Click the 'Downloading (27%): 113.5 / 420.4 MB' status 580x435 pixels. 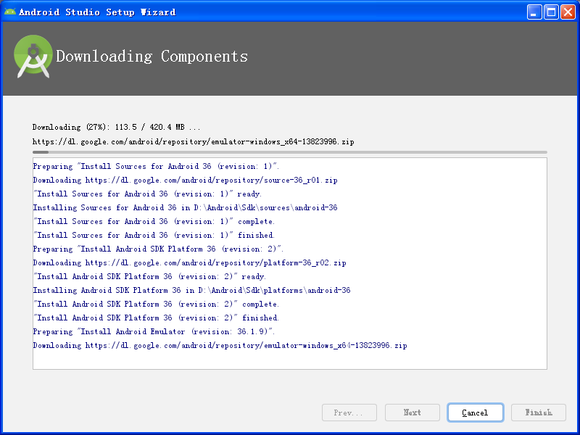117,128
